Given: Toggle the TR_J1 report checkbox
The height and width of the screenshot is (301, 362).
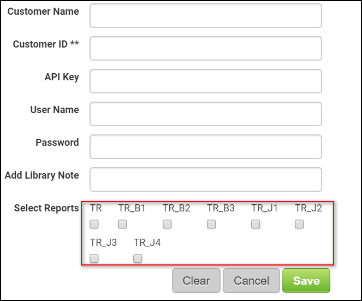Looking at the screenshot, I should click(x=256, y=224).
